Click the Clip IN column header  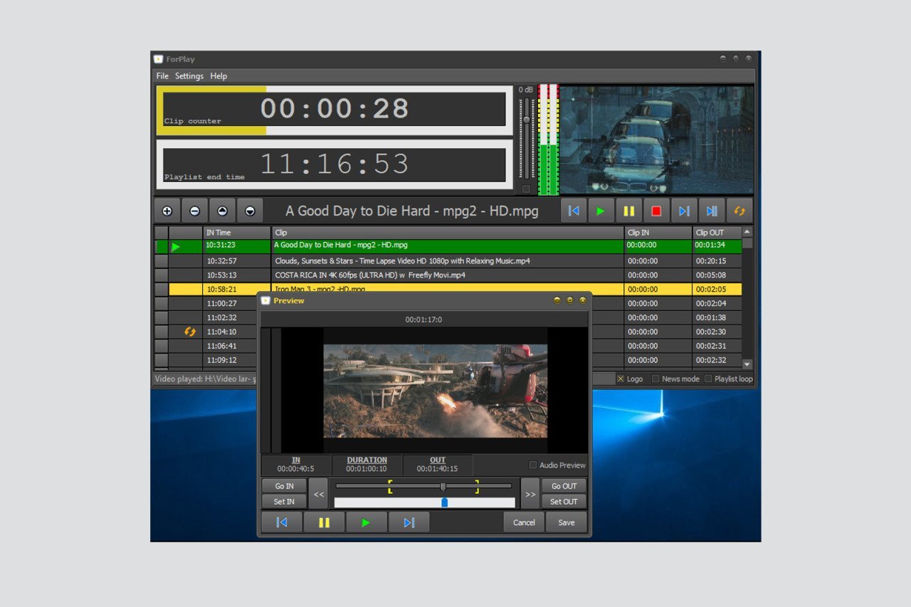click(658, 233)
